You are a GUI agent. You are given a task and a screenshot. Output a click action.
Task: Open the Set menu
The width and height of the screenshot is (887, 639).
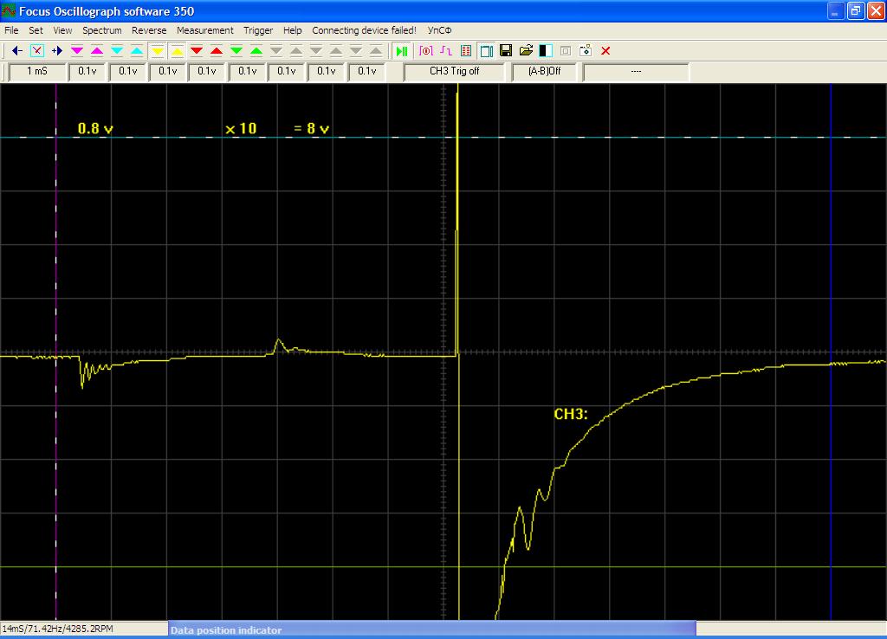[36, 30]
